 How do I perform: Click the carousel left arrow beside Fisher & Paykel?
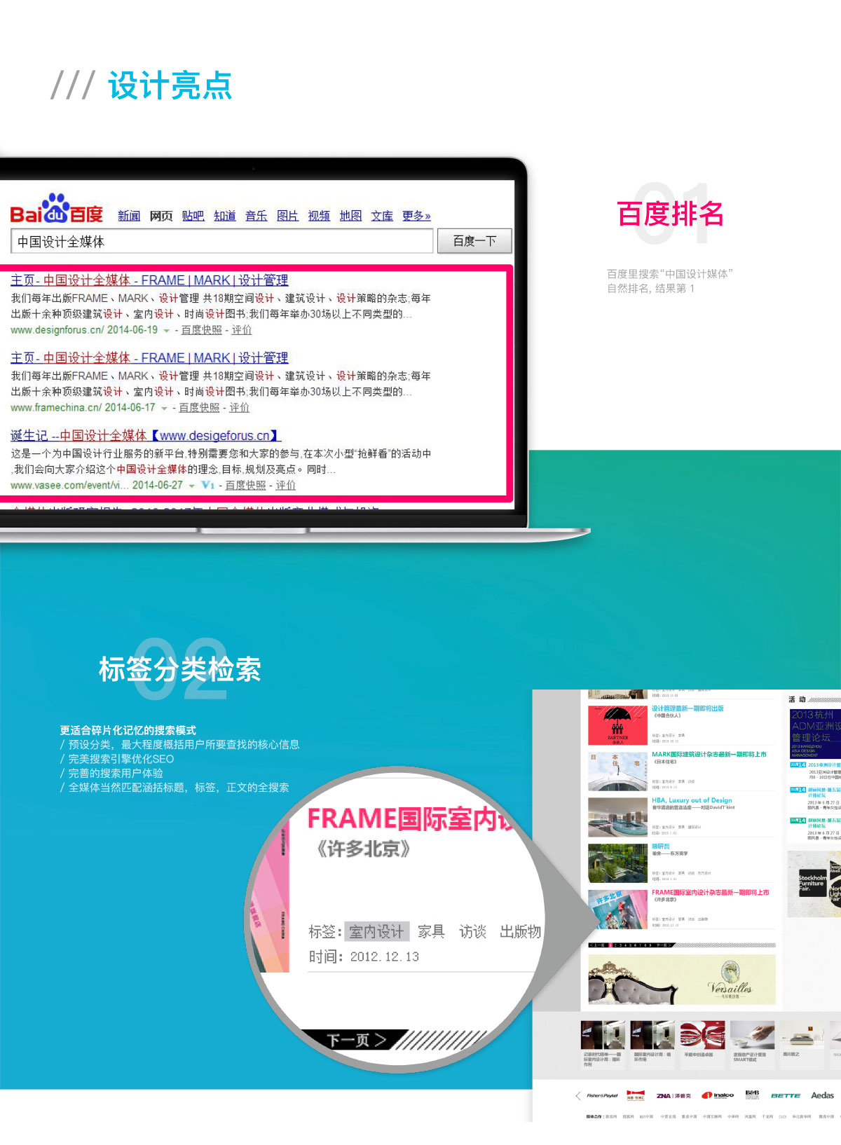tap(577, 1095)
